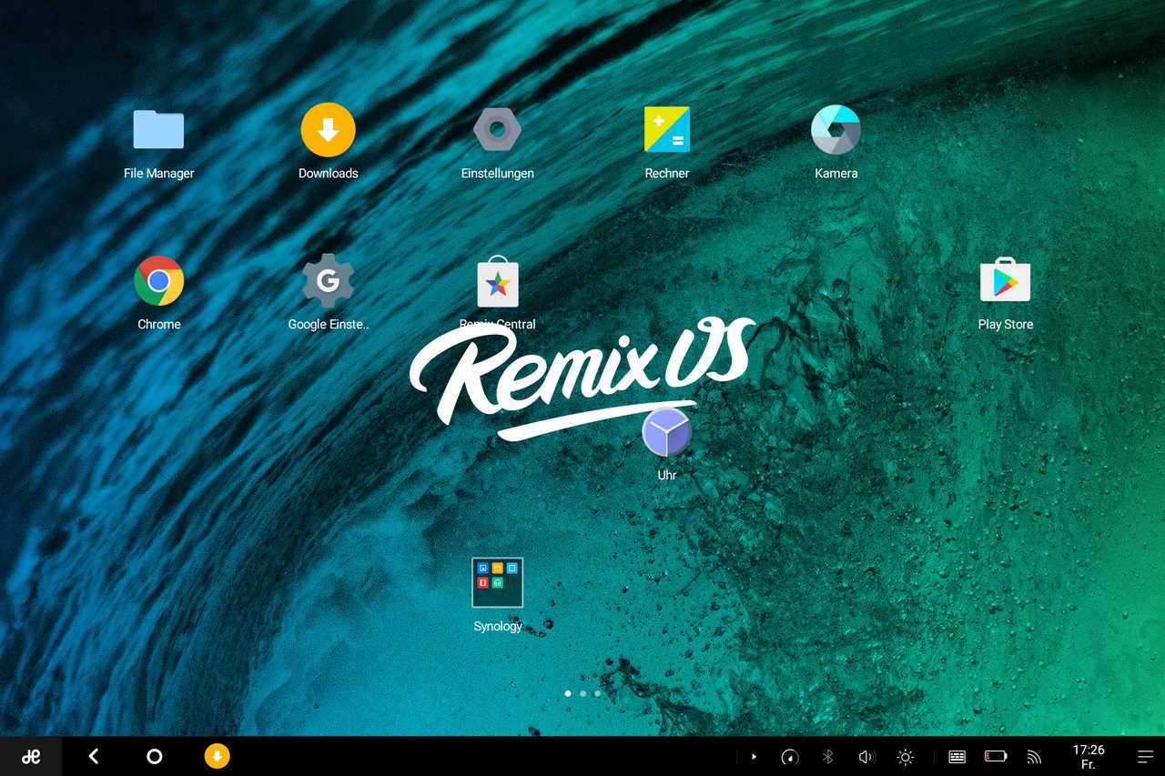Open Wi-Fi network settings
1165x776 pixels.
tap(1034, 756)
